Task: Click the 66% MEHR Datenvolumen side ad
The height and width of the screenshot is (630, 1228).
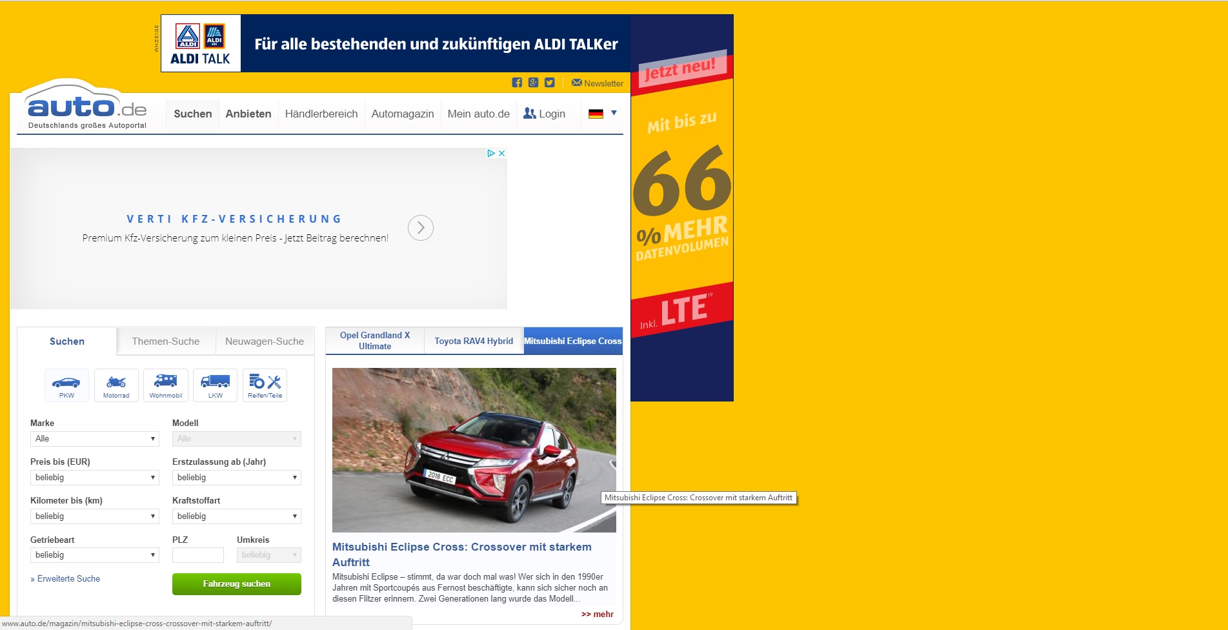Action: point(682,208)
